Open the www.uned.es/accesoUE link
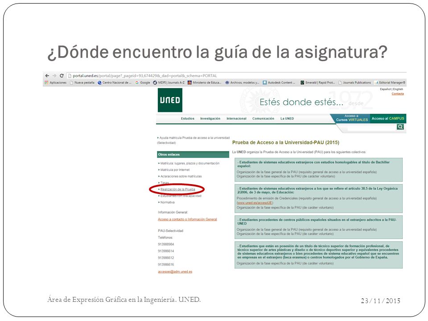The height and width of the screenshot is (321, 428). click(x=255, y=203)
